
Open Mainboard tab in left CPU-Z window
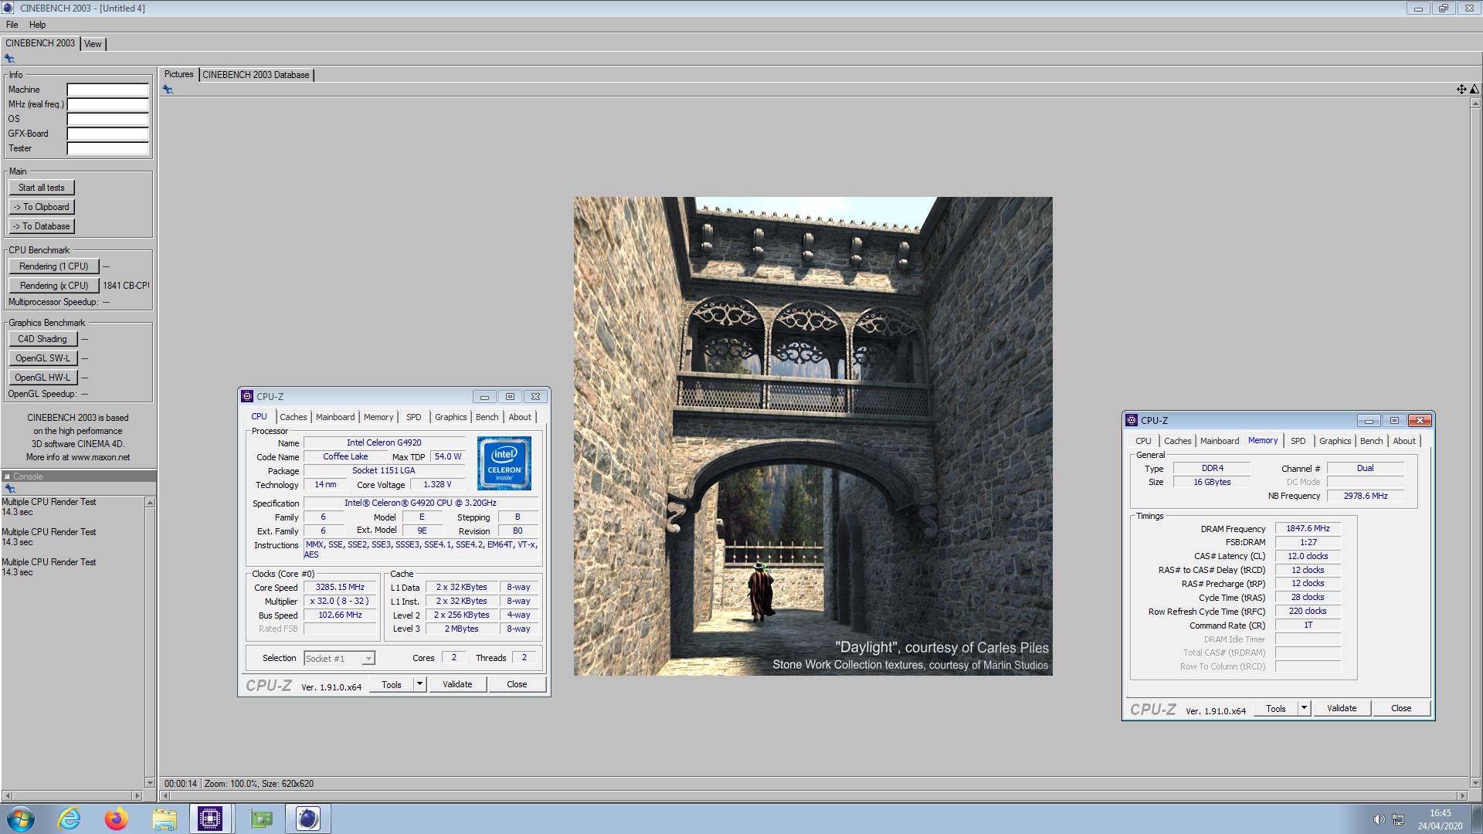(335, 417)
